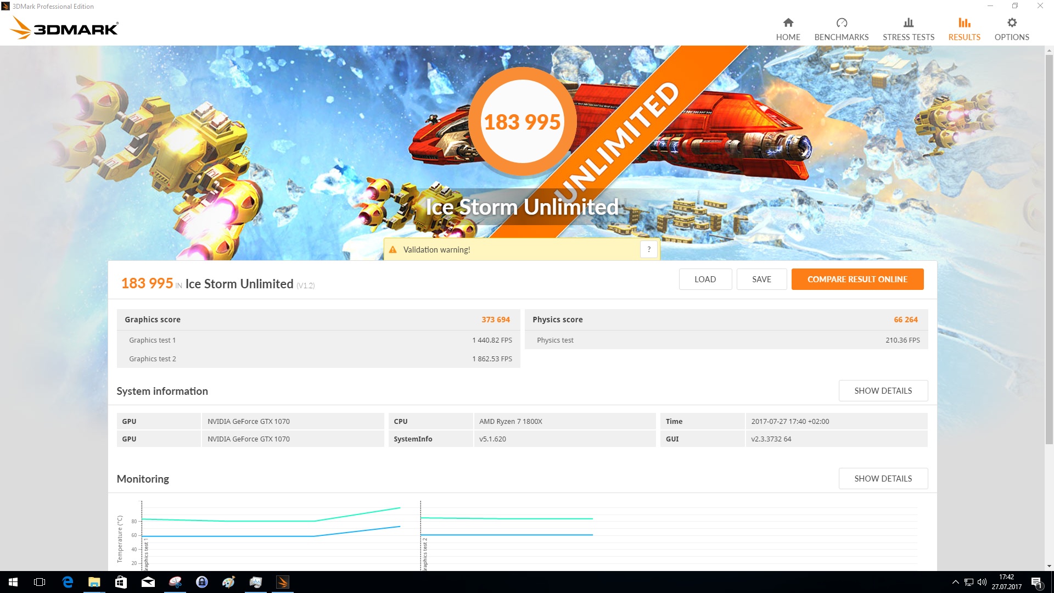Image resolution: width=1054 pixels, height=593 pixels.
Task: Open Windows Store from the taskbar
Action: pos(121,582)
